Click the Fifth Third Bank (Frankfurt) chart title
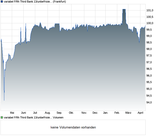 pos(35,2)
